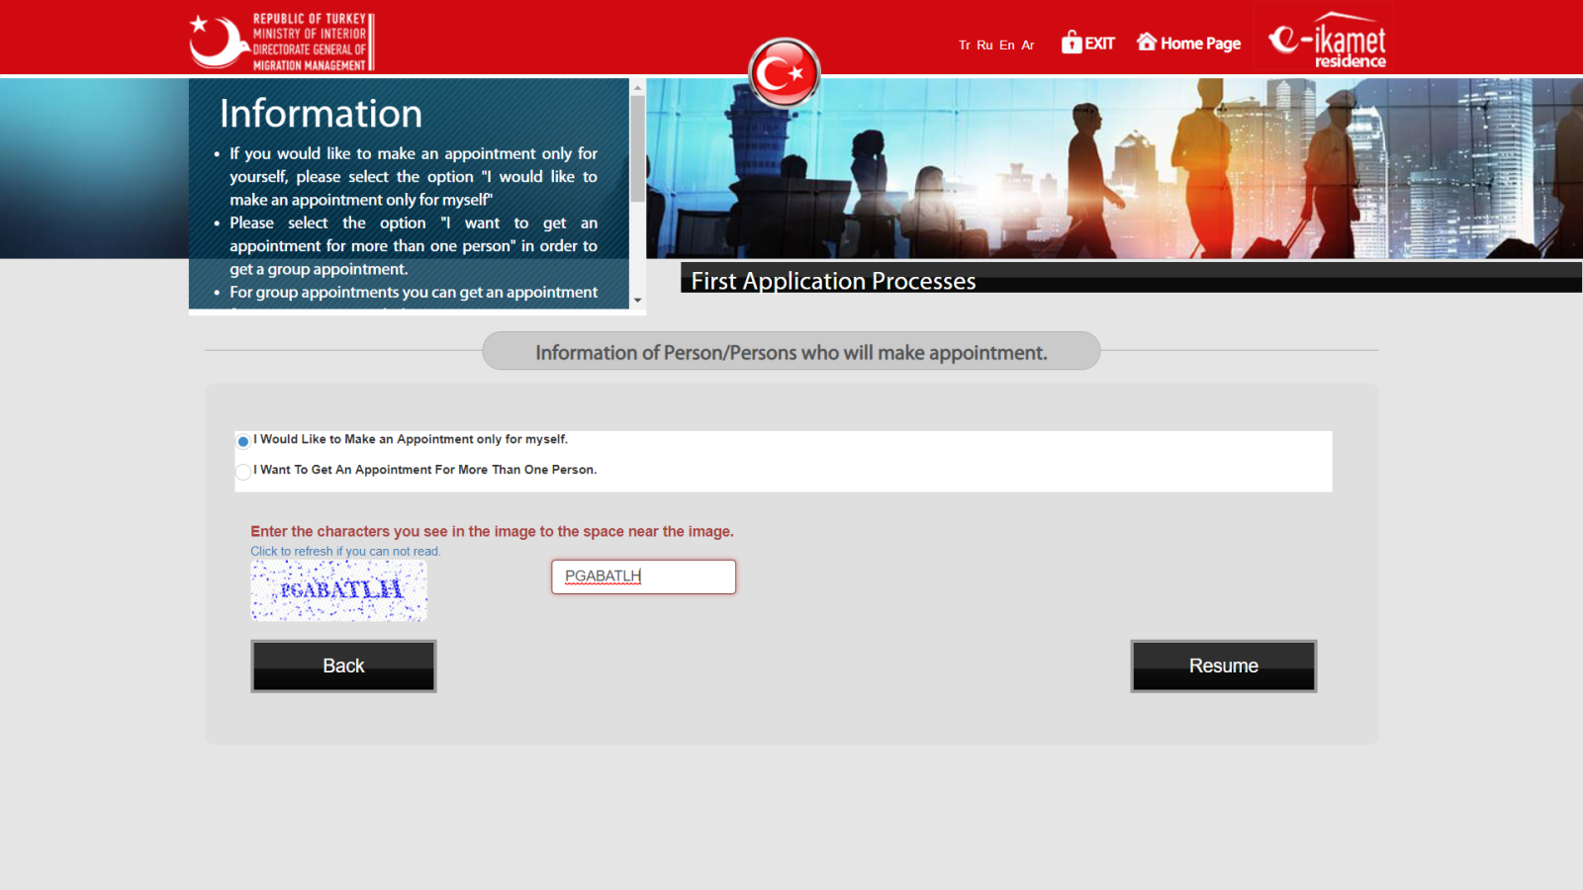Image resolution: width=1583 pixels, height=890 pixels.
Task: Click the EXIT lock icon
Action: coord(1071,43)
